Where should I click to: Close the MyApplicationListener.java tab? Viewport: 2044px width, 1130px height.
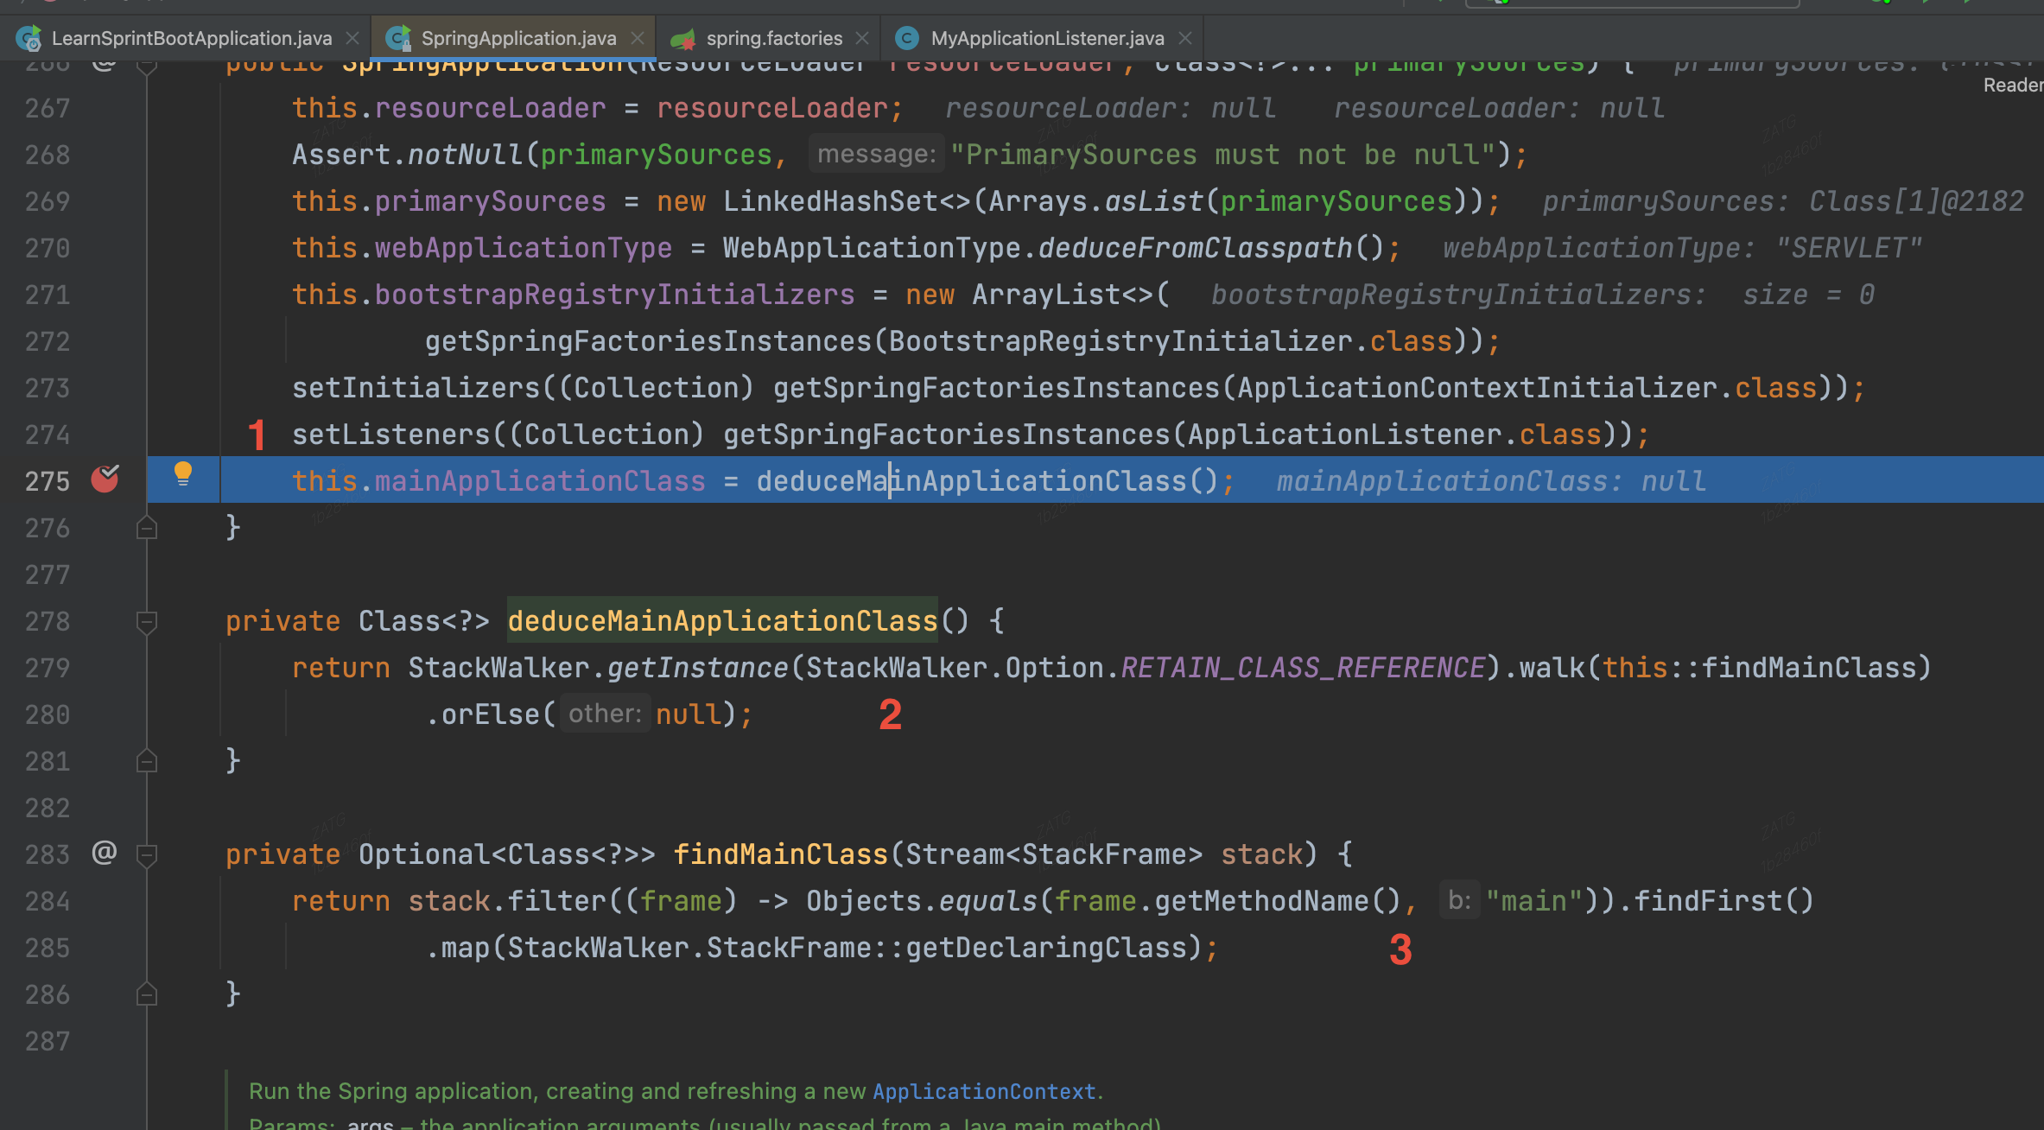(x=1185, y=38)
